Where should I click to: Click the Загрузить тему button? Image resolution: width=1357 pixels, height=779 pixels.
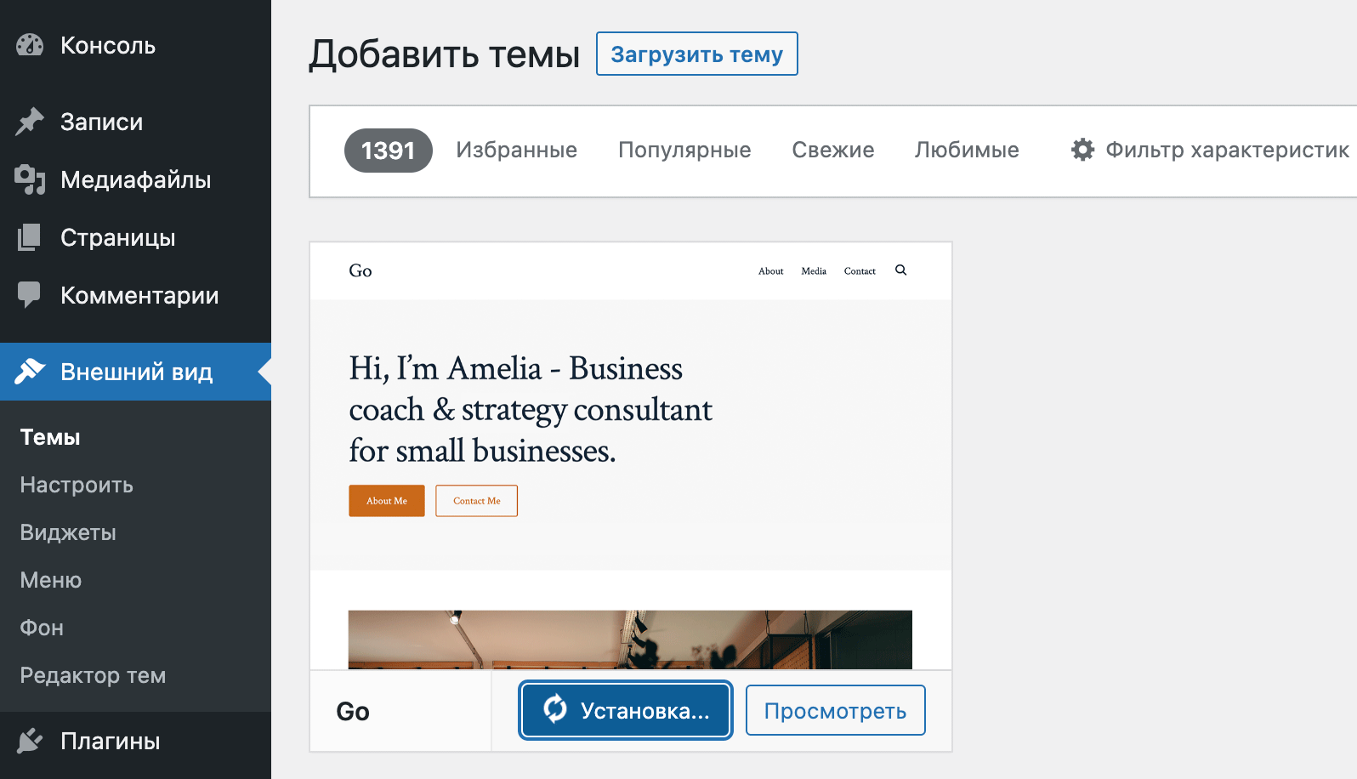(697, 54)
